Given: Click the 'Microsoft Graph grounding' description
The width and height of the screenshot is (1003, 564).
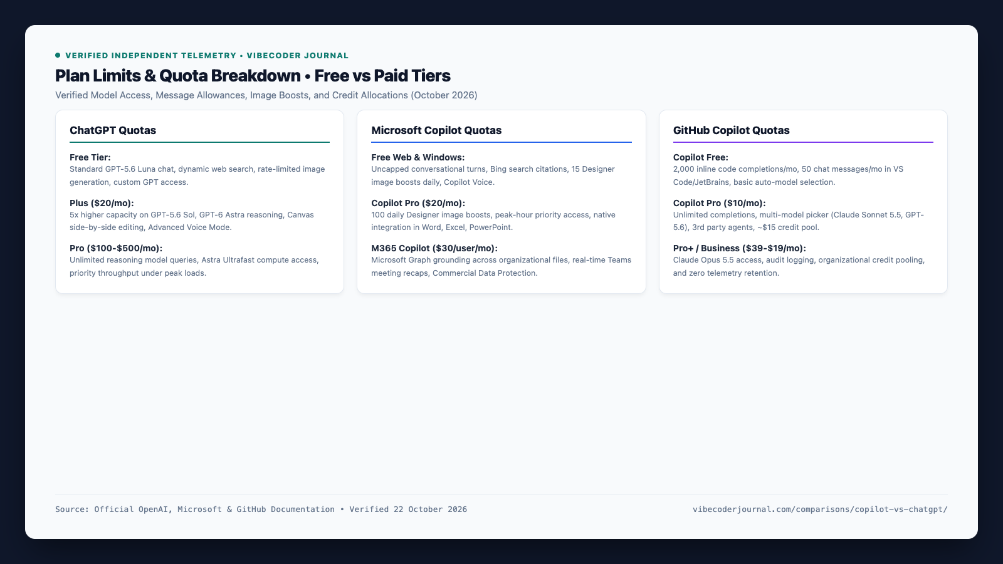Looking at the screenshot, I should point(501,266).
